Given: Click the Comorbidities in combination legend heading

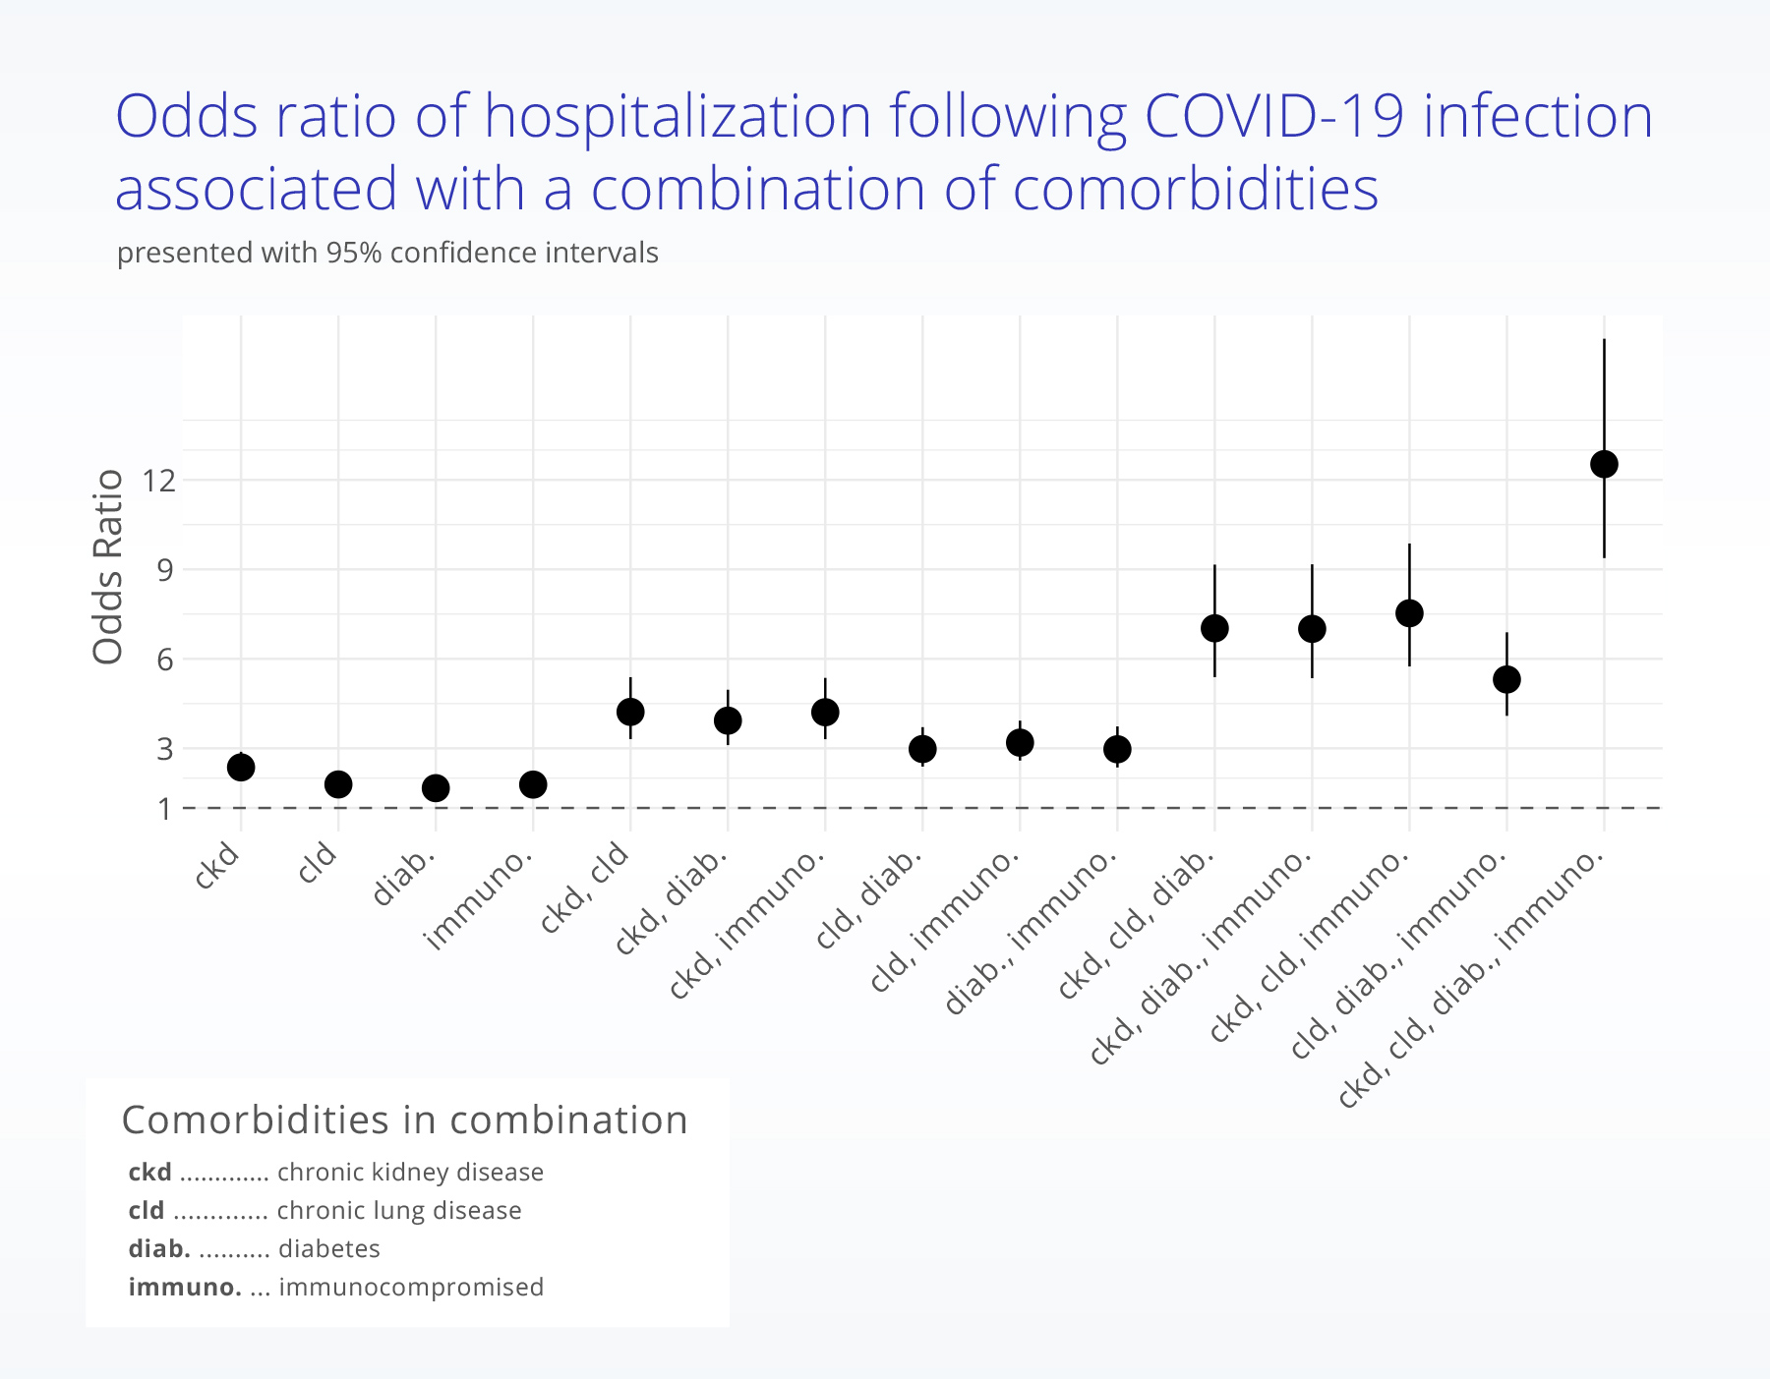Looking at the screenshot, I should pyautogui.click(x=404, y=1120).
